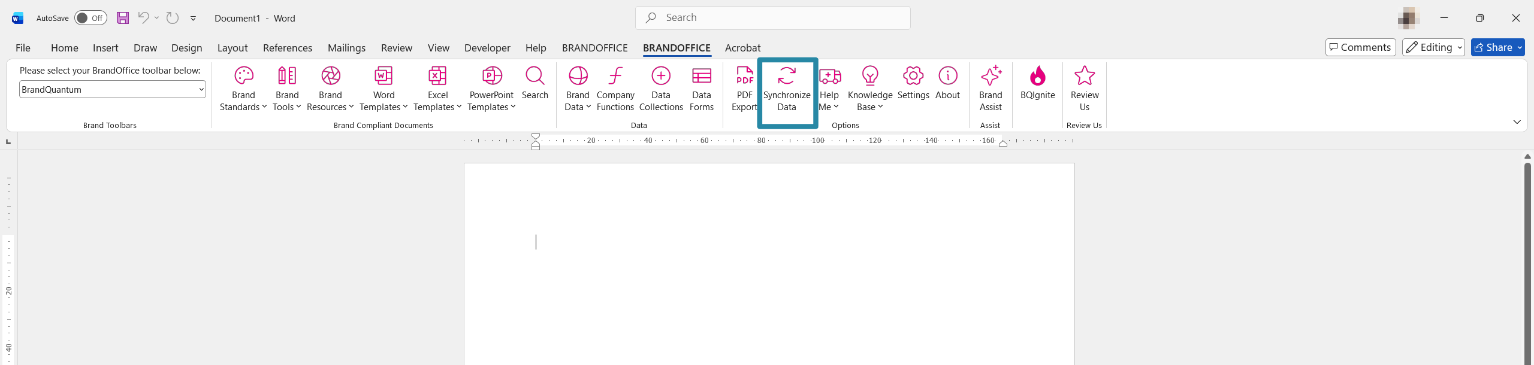This screenshot has height=365, width=1534.
Task: Expand the Share button arrow
Action: [1520, 47]
